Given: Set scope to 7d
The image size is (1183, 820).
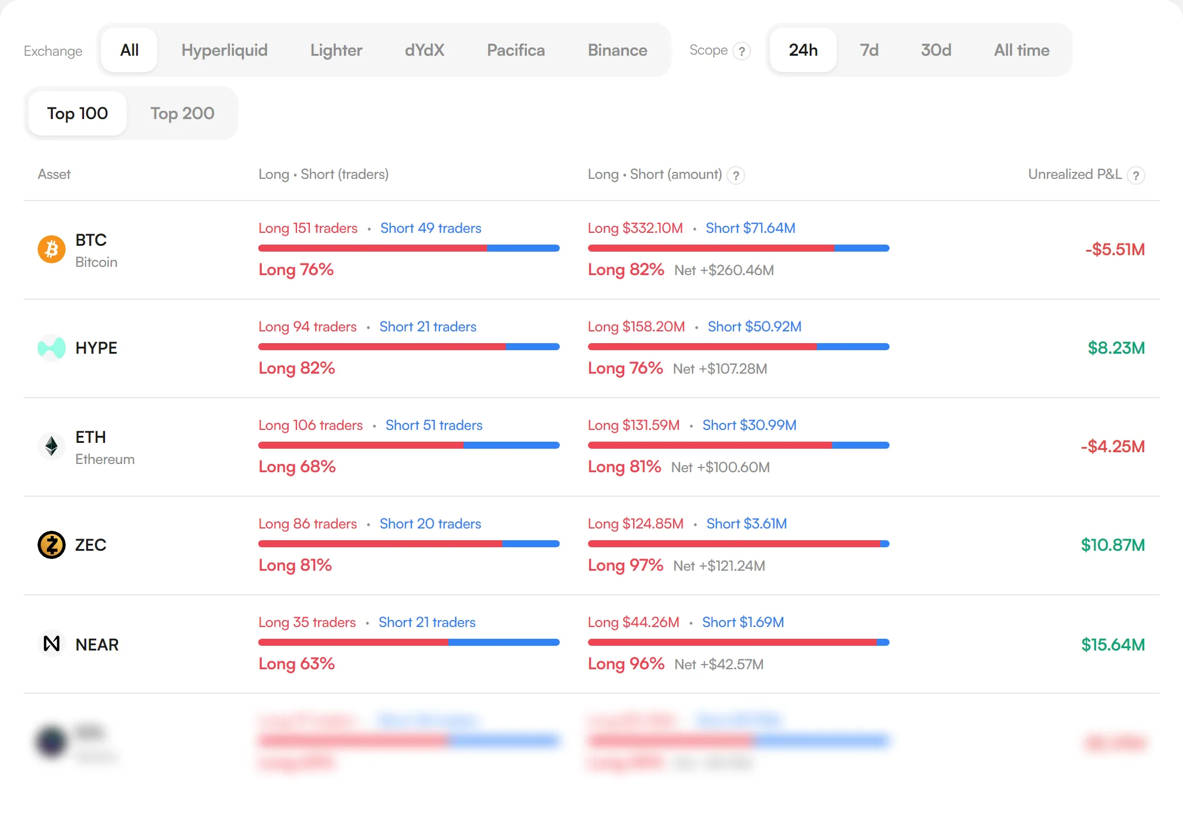Looking at the screenshot, I should 869,50.
